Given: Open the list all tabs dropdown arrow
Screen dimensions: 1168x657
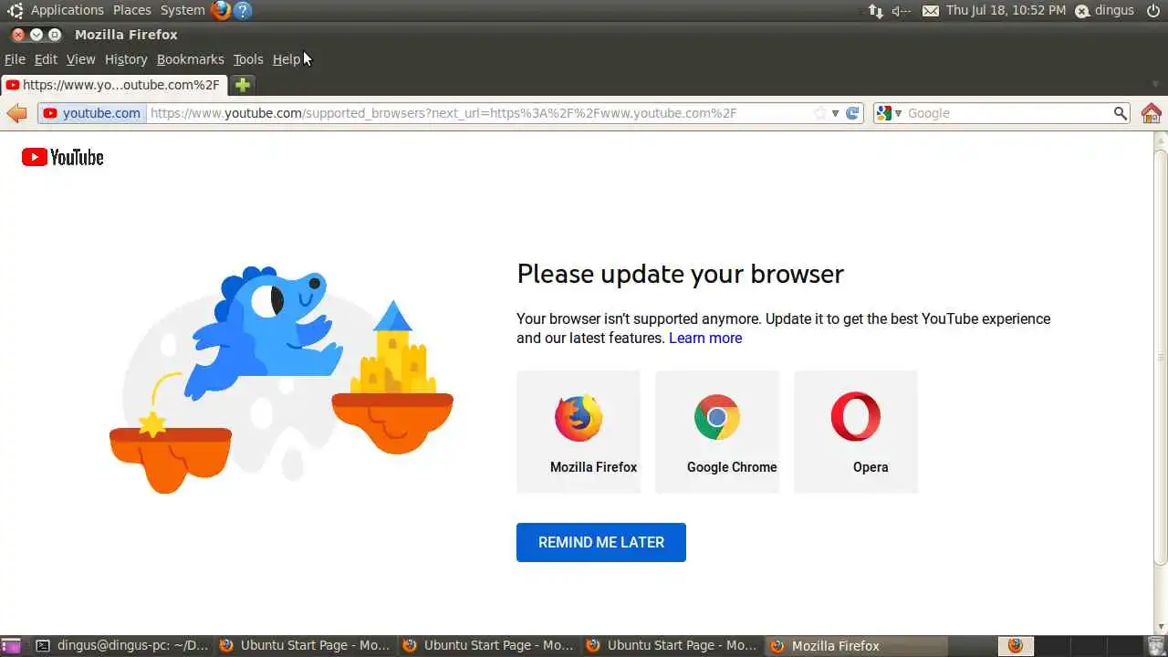Looking at the screenshot, I should (x=1155, y=85).
